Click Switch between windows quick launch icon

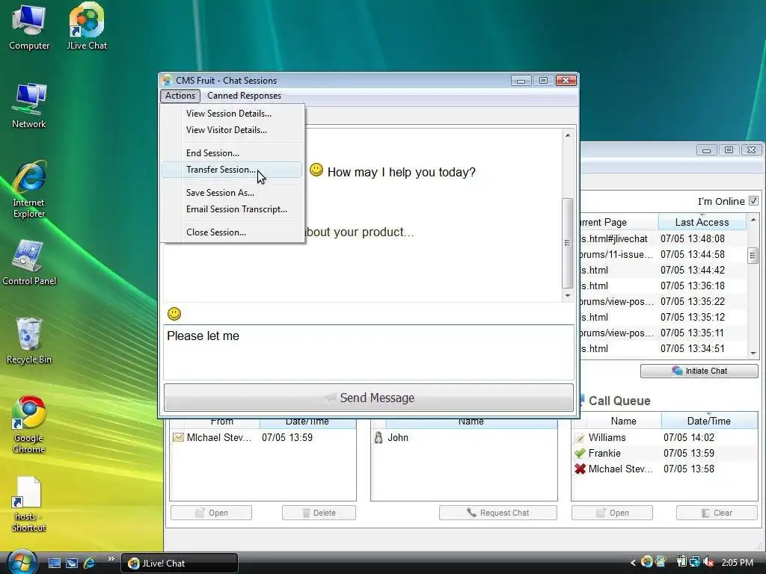(71, 564)
